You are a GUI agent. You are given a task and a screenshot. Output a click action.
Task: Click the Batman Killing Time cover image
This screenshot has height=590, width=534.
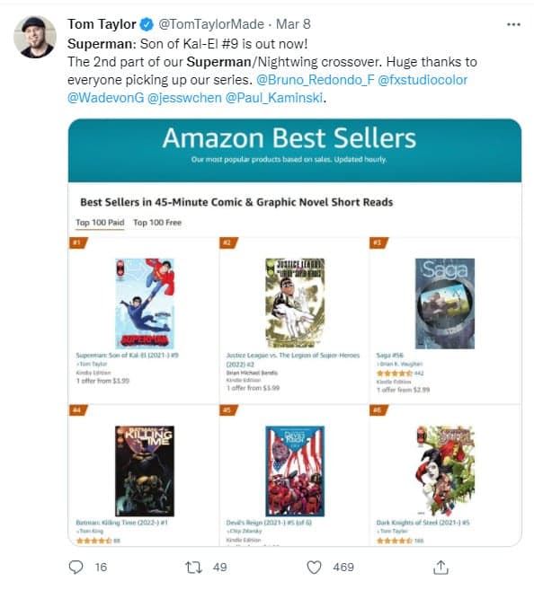click(x=145, y=471)
